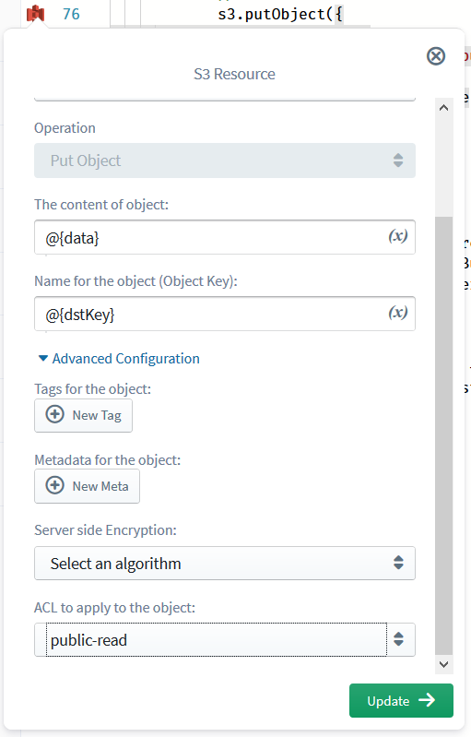
Task: Open the ACL public-read dropdown
Action: tap(225, 640)
